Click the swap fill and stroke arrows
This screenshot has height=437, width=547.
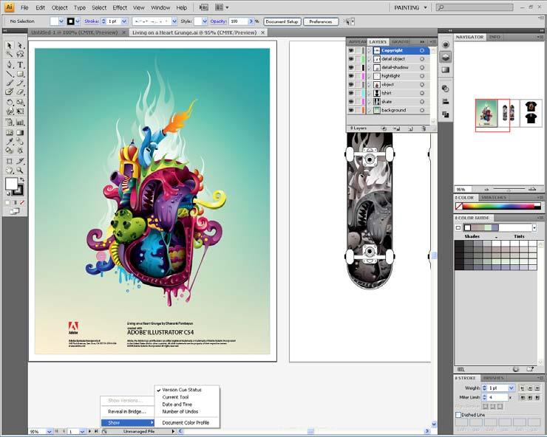[22, 179]
